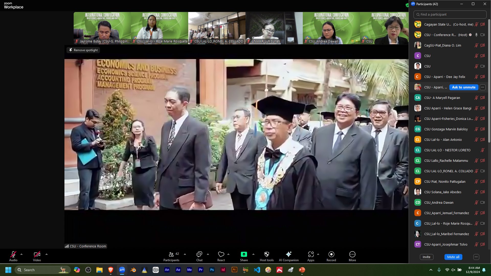Select CSU Solana_Jake Abedes participant entry
This screenshot has height=276, width=491.
(443, 192)
